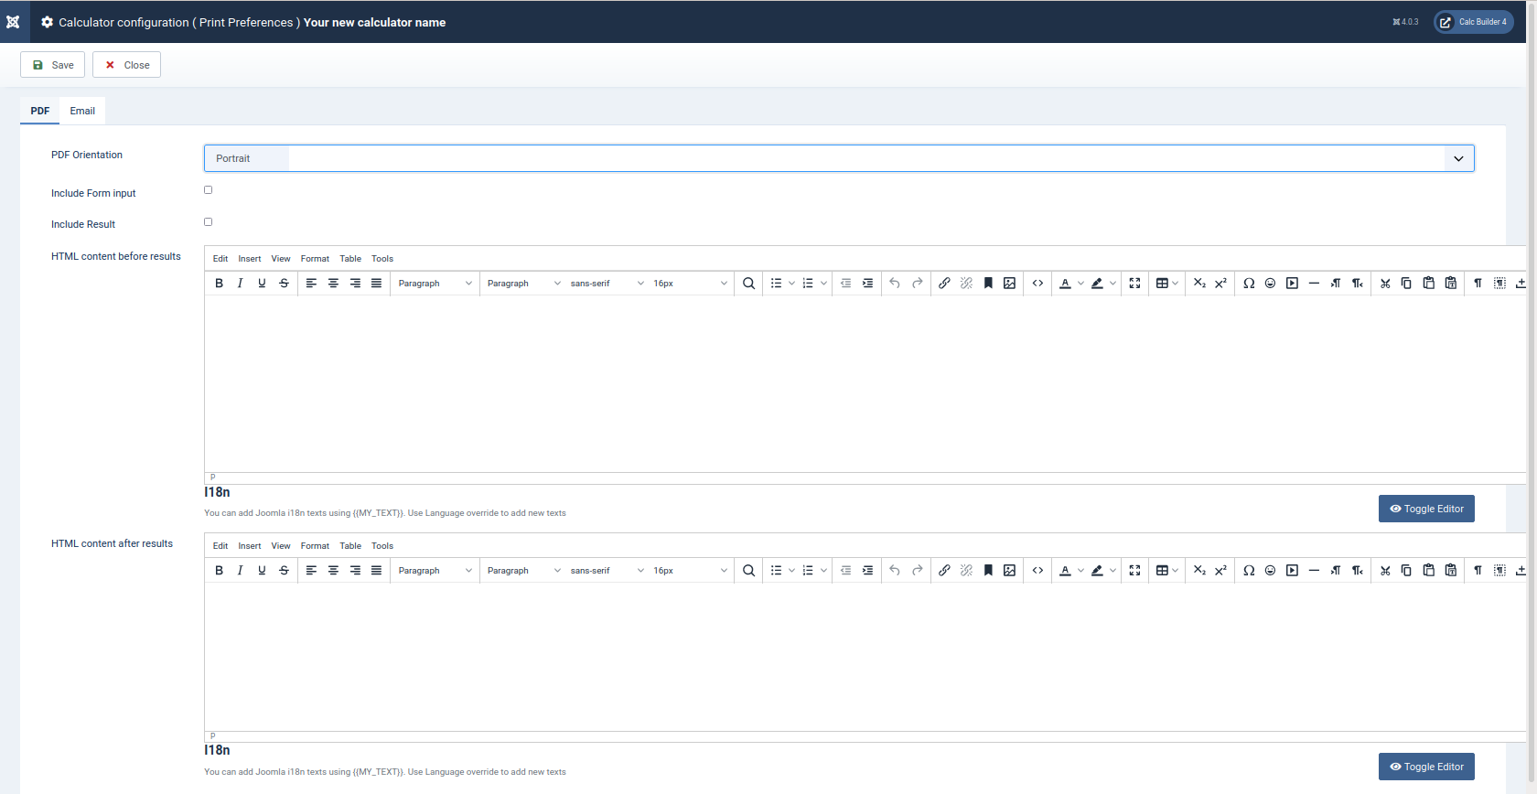Screen dimensions: 1537x794
Task: Open the Tools menu in after-results editor
Action: (x=382, y=546)
